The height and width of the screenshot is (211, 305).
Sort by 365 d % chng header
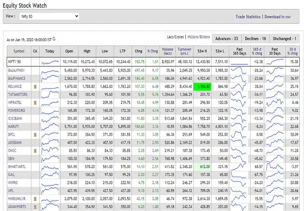(x=257, y=51)
